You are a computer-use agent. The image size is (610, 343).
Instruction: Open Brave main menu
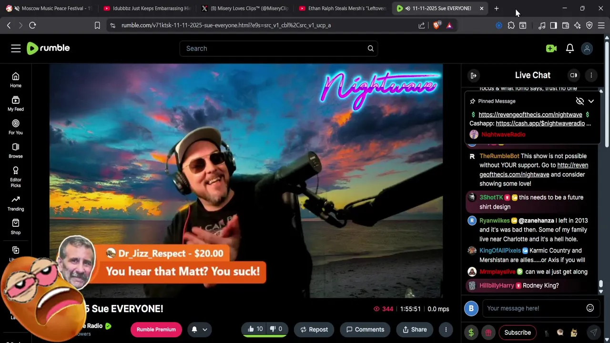click(x=601, y=25)
